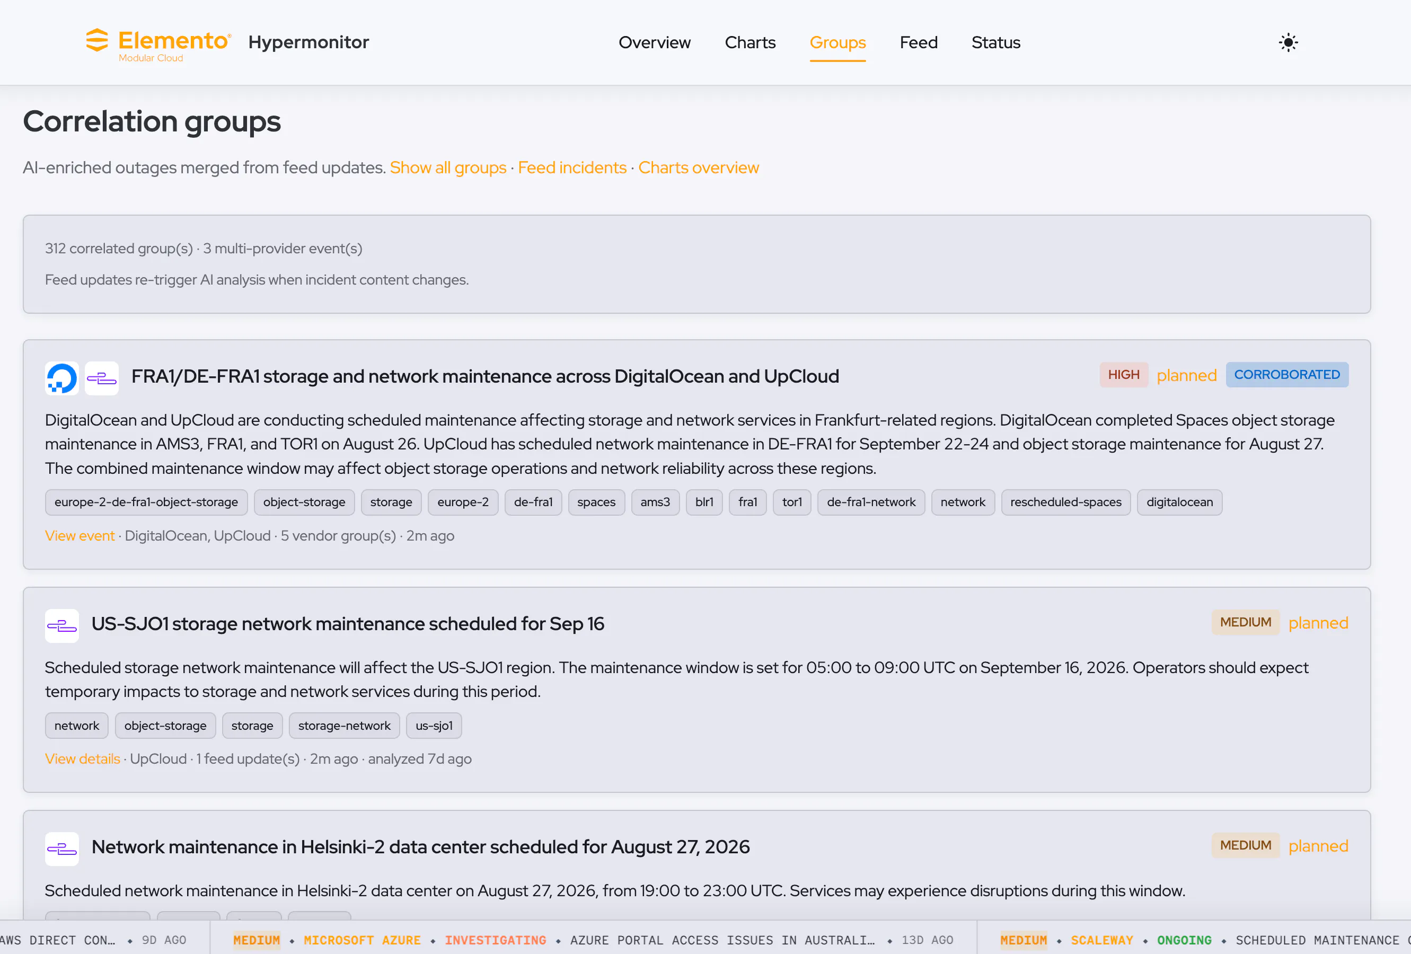Click the UpCloud icon in FRA1/DE-FRA1 card

(x=101, y=378)
